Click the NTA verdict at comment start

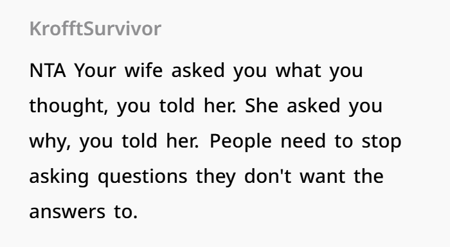coord(48,71)
